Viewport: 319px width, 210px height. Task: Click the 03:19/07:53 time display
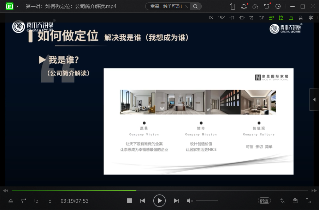75,201
